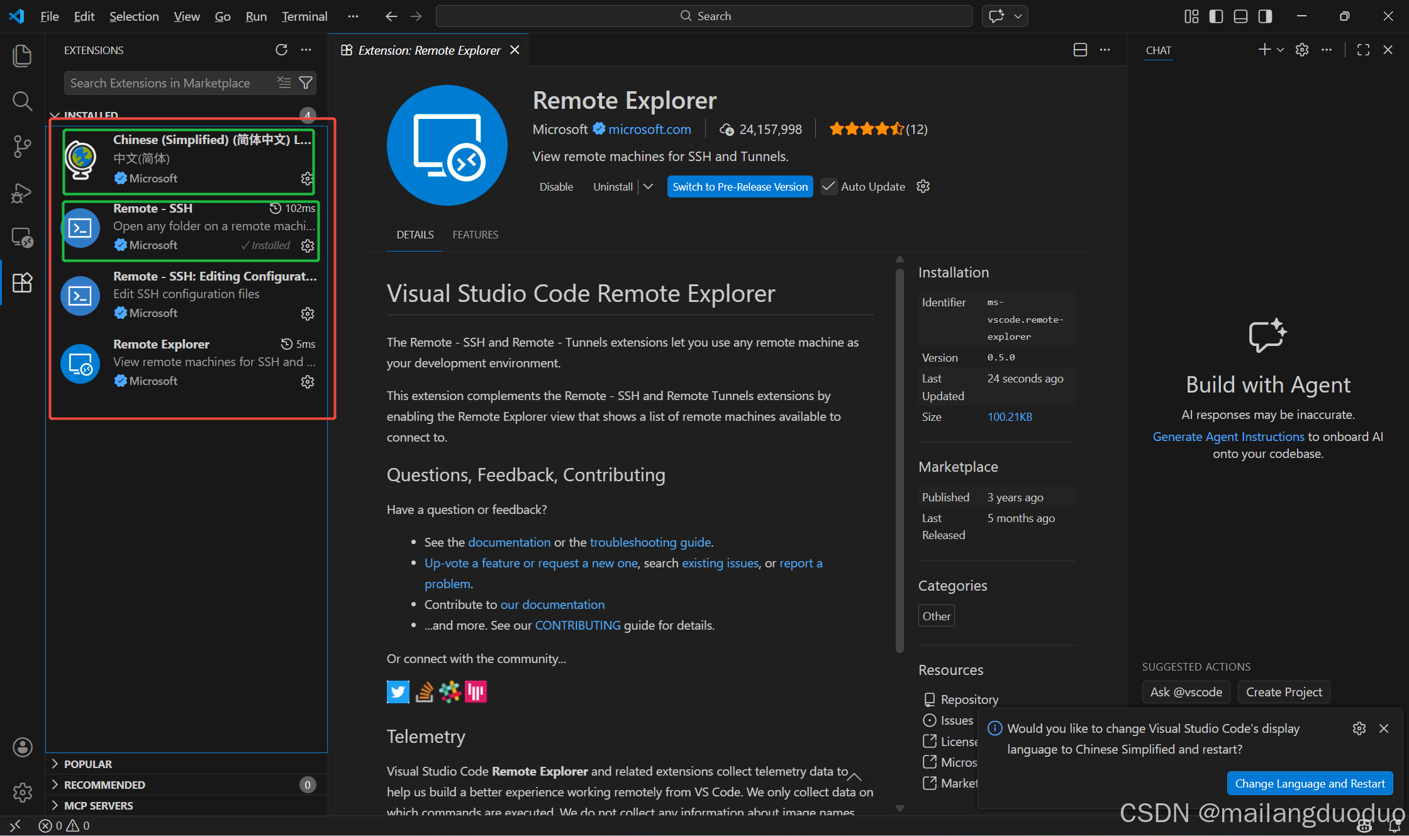Toggle the Auto Update checkbox

pos(828,186)
